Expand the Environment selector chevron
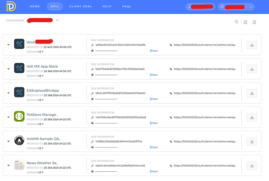Screen dimensions: 269x181 point(57,20)
